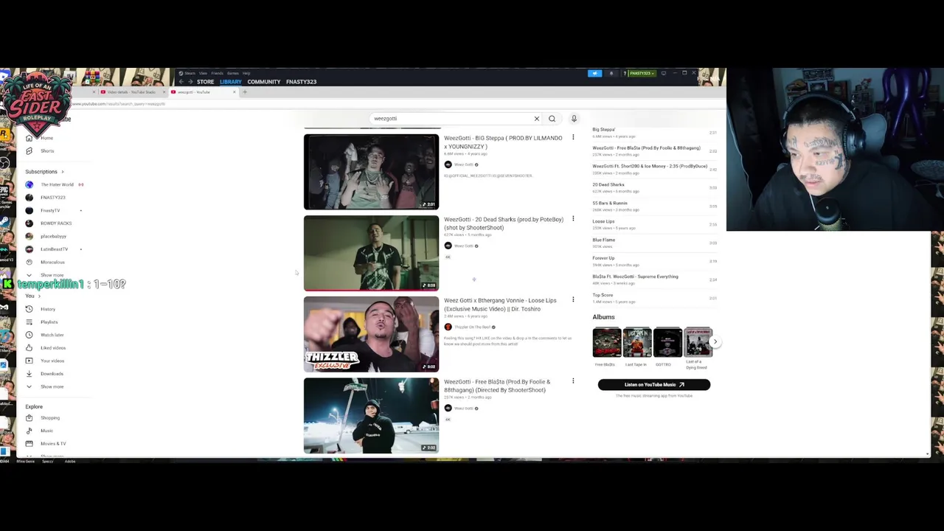
Task: Play Blue Flame song in list
Action: point(654,243)
